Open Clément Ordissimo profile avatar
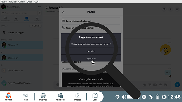 (x=3, y=7)
